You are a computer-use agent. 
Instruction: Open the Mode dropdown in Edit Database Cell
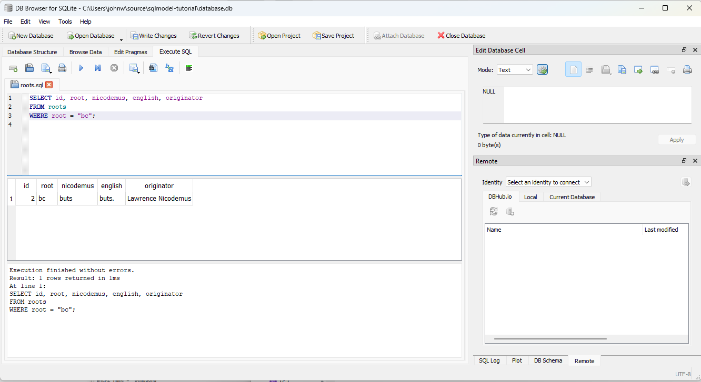(514, 69)
